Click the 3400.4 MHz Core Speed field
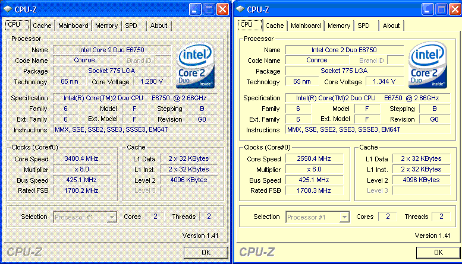Viewport: 462px width, 264px height. tap(81, 159)
